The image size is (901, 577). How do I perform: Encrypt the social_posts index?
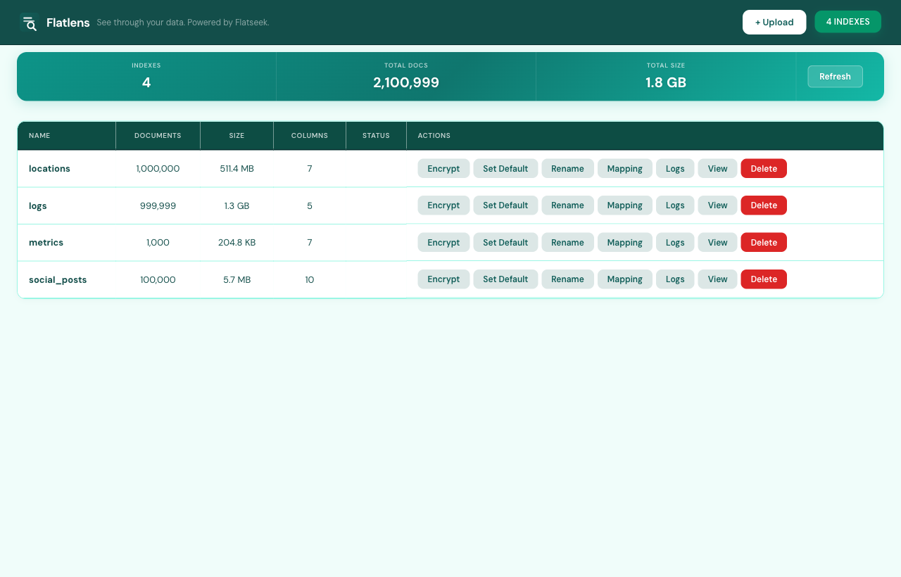[x=443, y=279]
